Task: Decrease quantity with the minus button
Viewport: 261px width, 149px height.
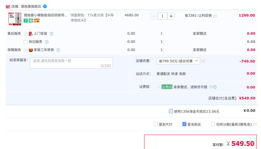Action: point(154,16)
